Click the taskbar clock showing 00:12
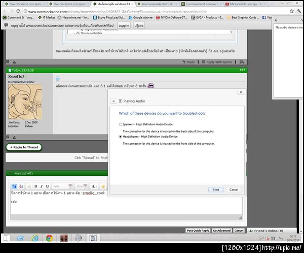Image resolution: width=304 pixels, height=253 pixels. pyautogui.click(x=293, y=238)
